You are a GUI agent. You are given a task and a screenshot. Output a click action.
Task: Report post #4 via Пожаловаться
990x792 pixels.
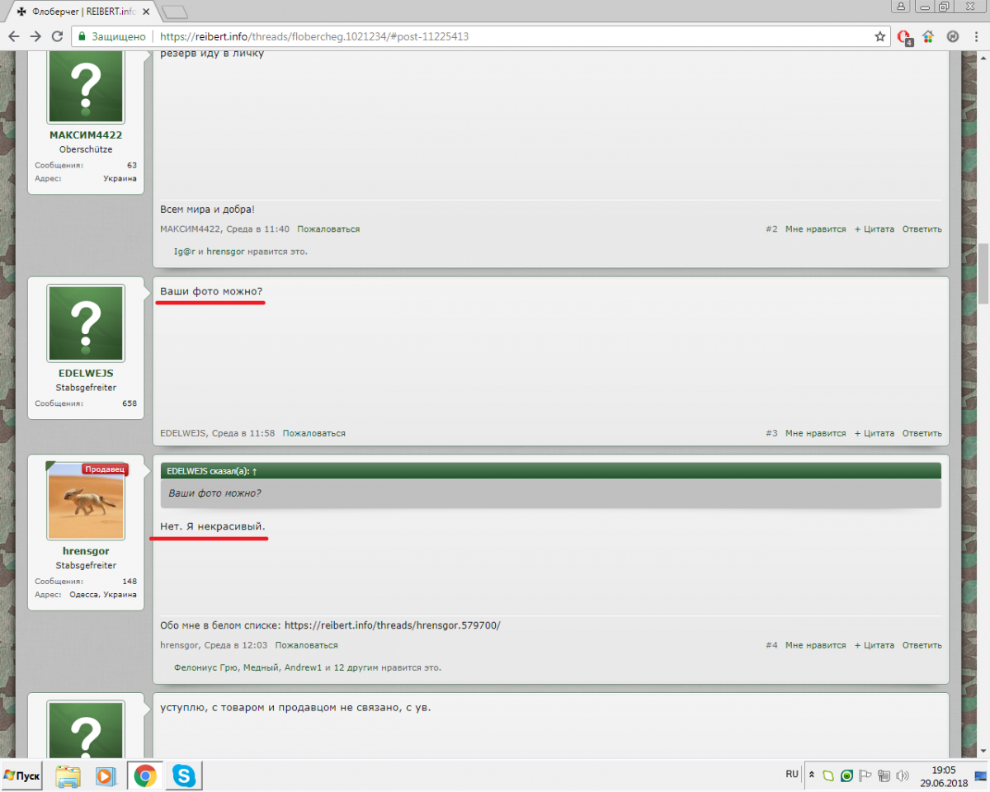306,645
